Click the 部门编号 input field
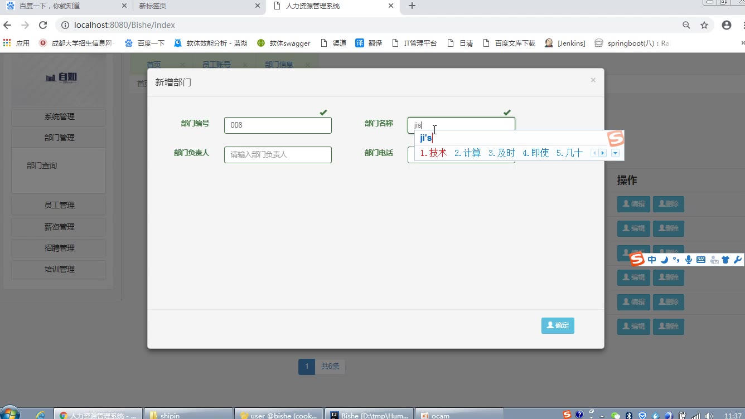This screenshot has height=419, width=745. pyautogui.click(x=278, y=125)
